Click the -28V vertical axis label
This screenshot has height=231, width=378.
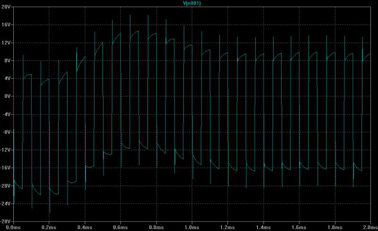[x=6, y=222]
